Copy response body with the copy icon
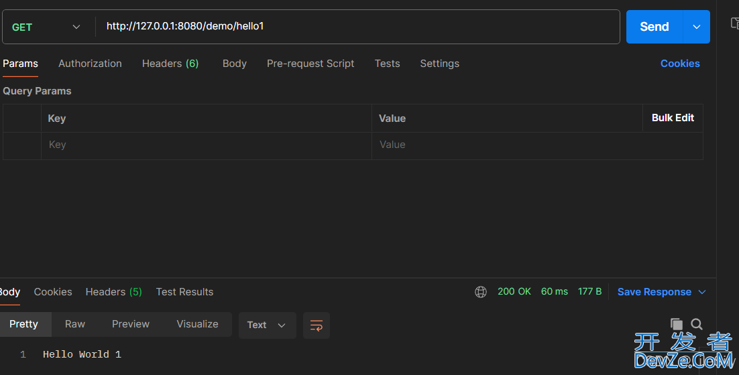 pyautogui.click(x=677, y=324)
